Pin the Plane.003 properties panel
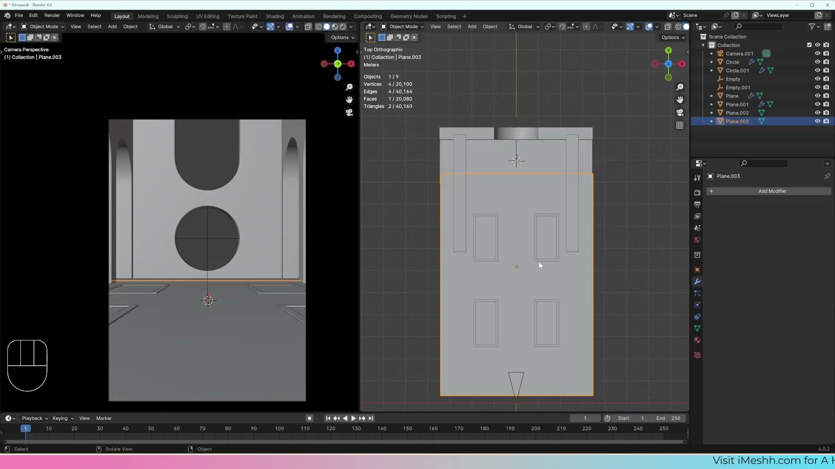 pyautogui.click(x=827, y=176)
